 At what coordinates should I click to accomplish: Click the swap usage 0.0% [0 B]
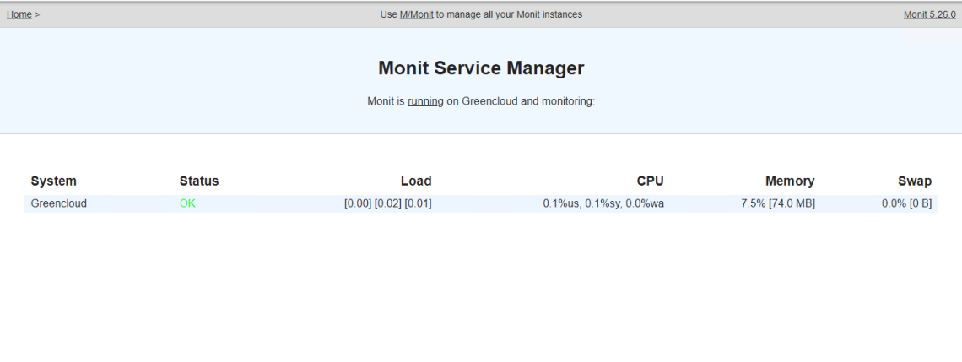point(907,203)
